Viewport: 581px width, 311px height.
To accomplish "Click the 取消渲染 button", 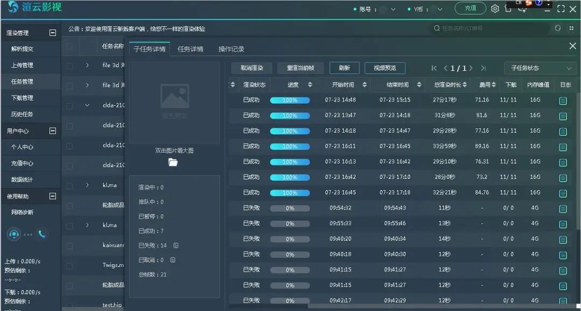I will [252, 68].
